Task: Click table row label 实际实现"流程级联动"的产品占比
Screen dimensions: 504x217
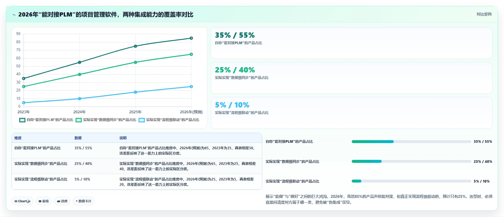Action: coord(41,179)
